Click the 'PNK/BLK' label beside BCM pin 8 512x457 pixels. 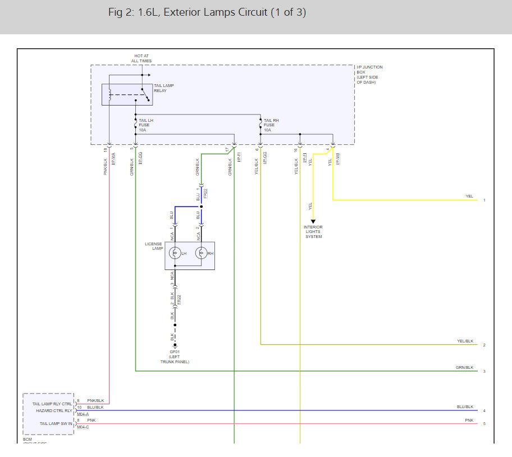95,400
